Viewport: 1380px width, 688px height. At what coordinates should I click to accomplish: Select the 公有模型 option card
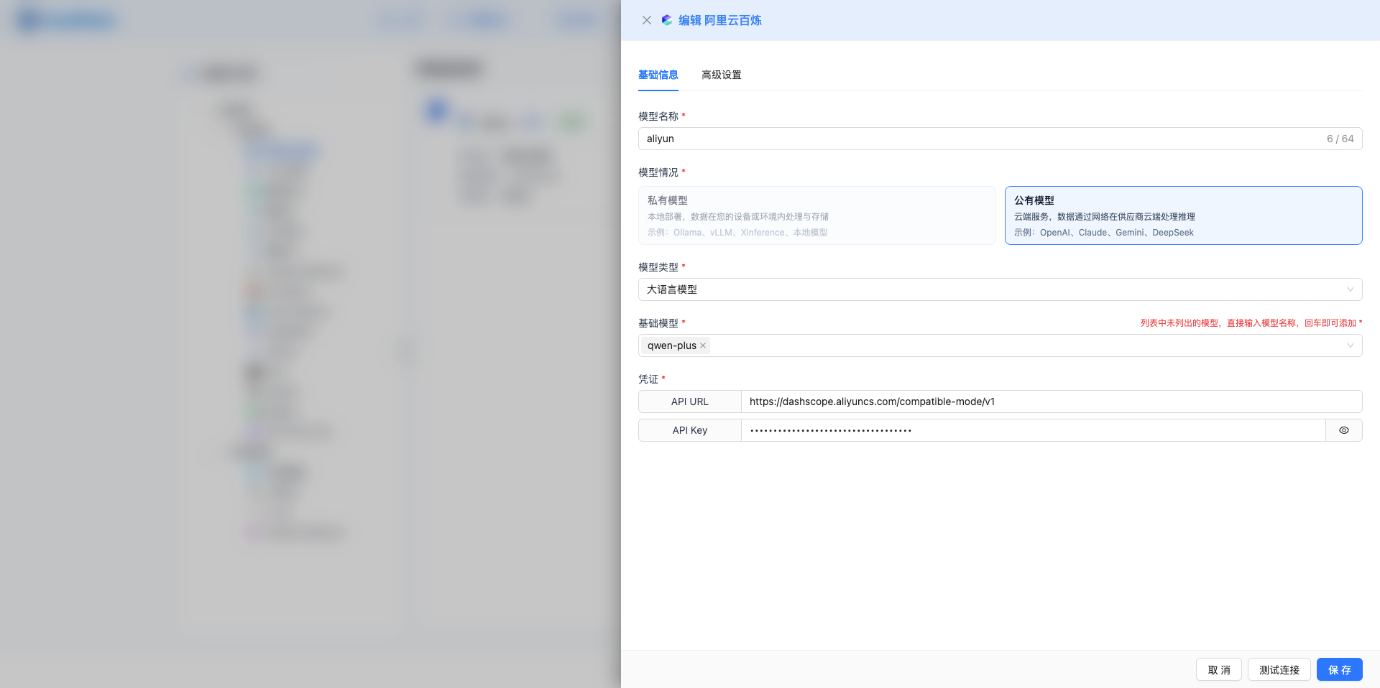tap(1182, 215)
